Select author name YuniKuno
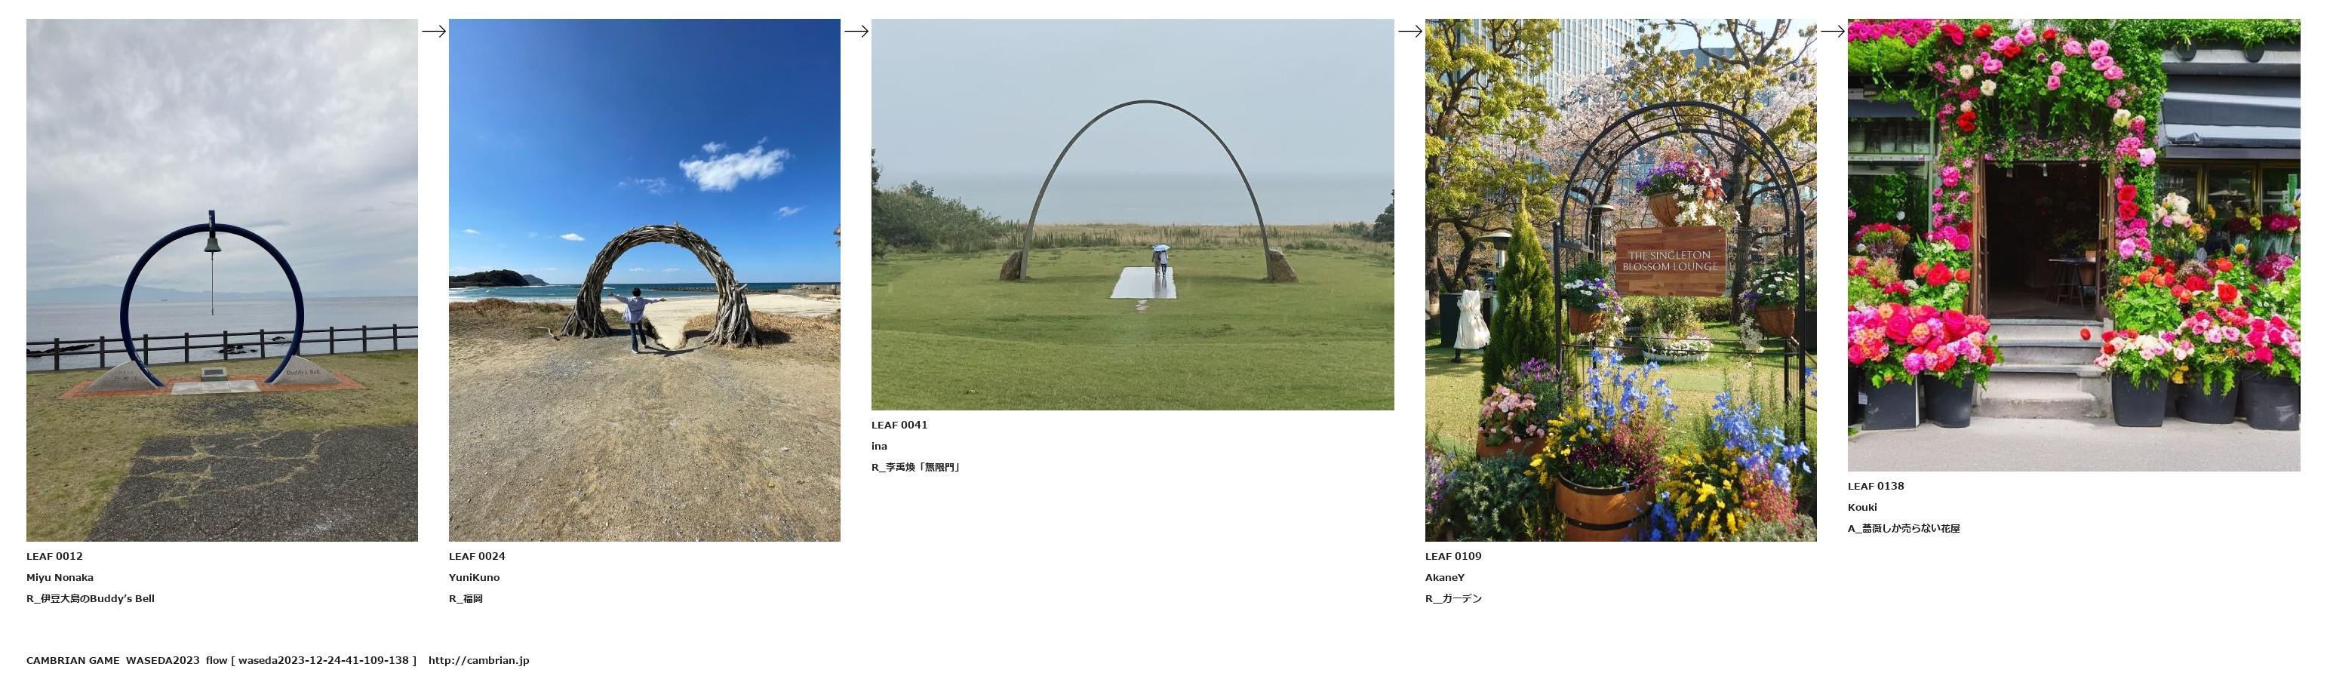 pos(475,578)
